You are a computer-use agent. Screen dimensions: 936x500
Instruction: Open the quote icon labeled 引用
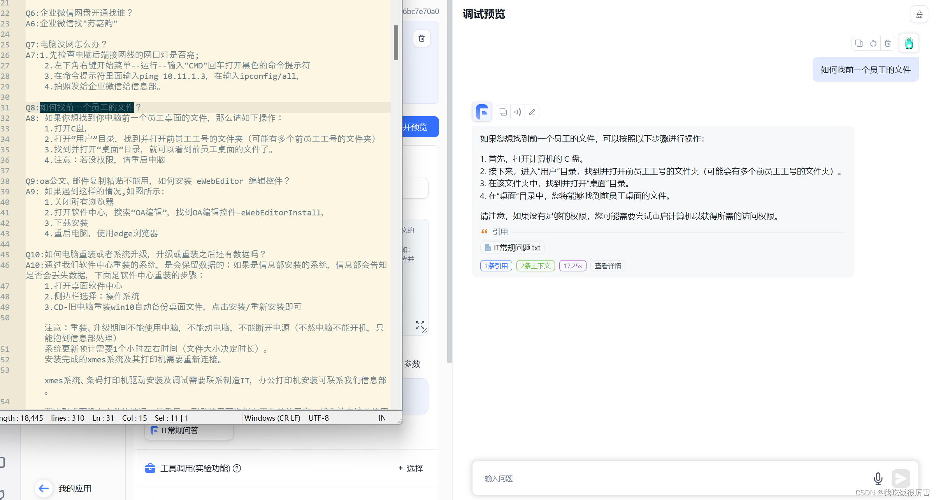(485, 232)
